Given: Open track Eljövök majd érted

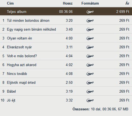Looking at the screenshot, I should 21,82.
